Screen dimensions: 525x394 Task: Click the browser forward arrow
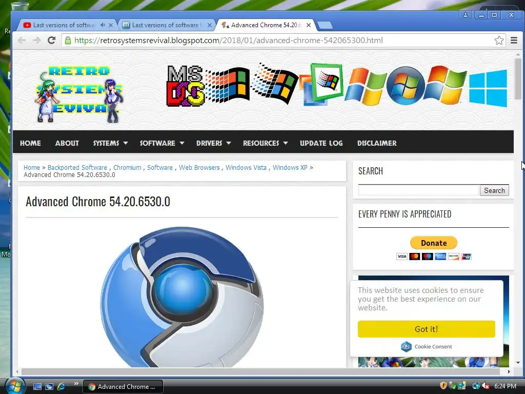tap(36, 41)
